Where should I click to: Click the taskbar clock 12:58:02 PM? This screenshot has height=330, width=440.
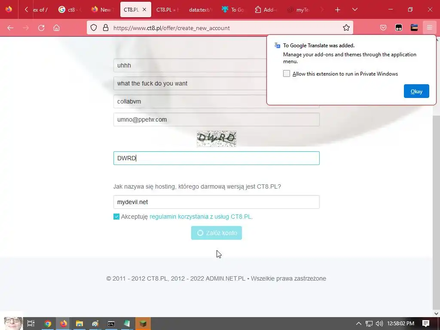(x=400, y=324)
